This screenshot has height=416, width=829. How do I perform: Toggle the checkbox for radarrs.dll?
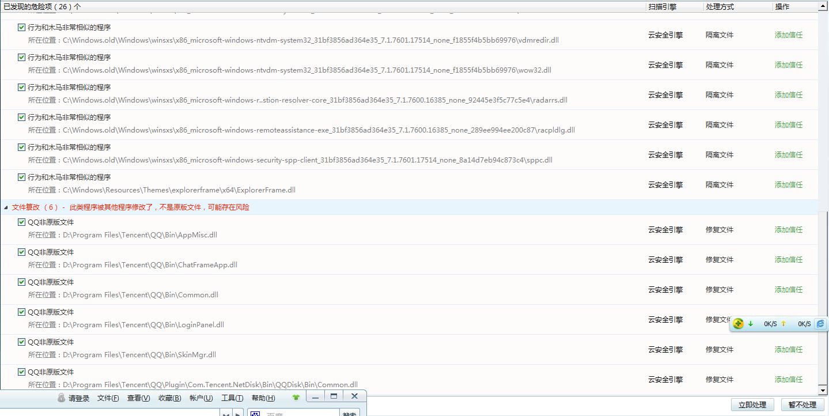[x=22, y=87]
